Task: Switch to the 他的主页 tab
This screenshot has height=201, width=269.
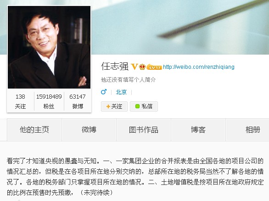Action: click(x=34, y=130)
